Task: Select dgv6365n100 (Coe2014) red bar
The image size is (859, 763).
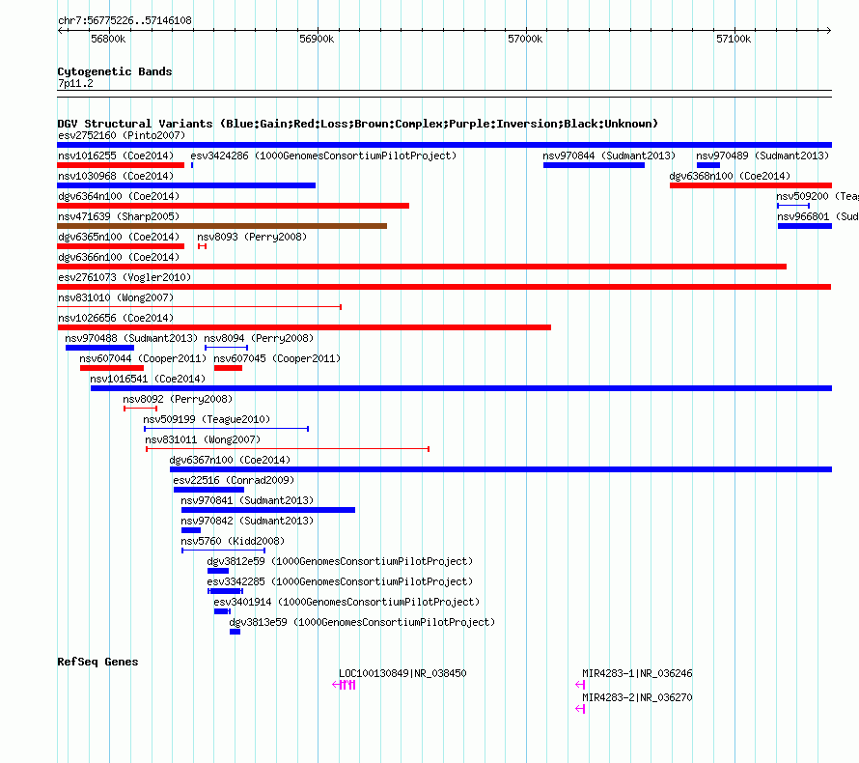Action: click(121, 246)
